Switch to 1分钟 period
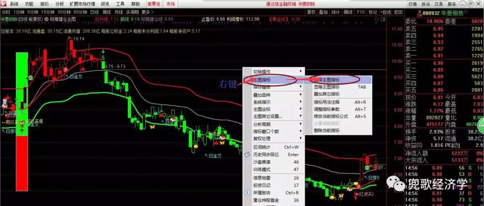The image size is (484, 206). coord(19,12)
